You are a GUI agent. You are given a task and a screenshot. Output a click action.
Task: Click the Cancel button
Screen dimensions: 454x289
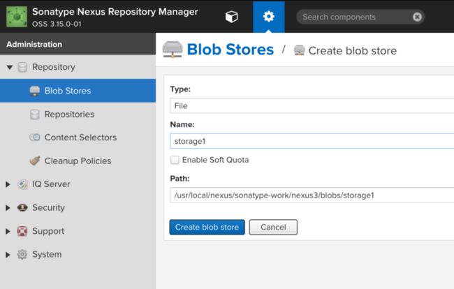pos(273,227)
